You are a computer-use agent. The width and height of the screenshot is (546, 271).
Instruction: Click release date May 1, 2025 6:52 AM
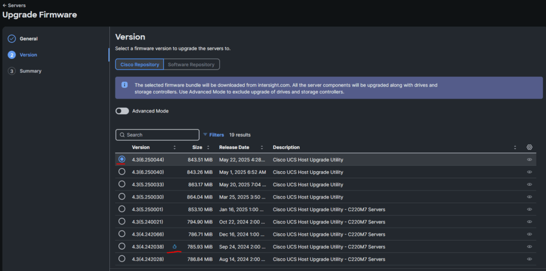(243, 172)
